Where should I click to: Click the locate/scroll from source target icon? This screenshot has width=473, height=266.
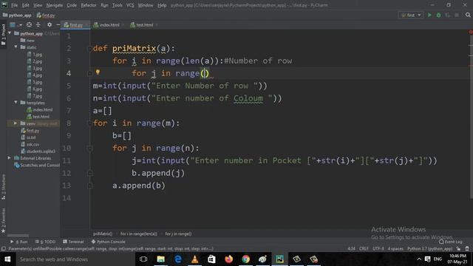[29, 24]
